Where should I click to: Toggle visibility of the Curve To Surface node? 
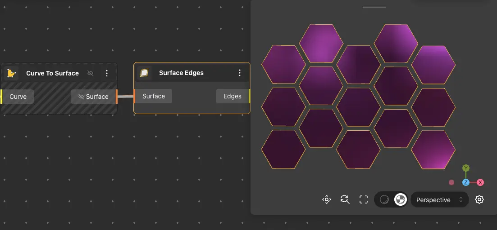point(90,73)
